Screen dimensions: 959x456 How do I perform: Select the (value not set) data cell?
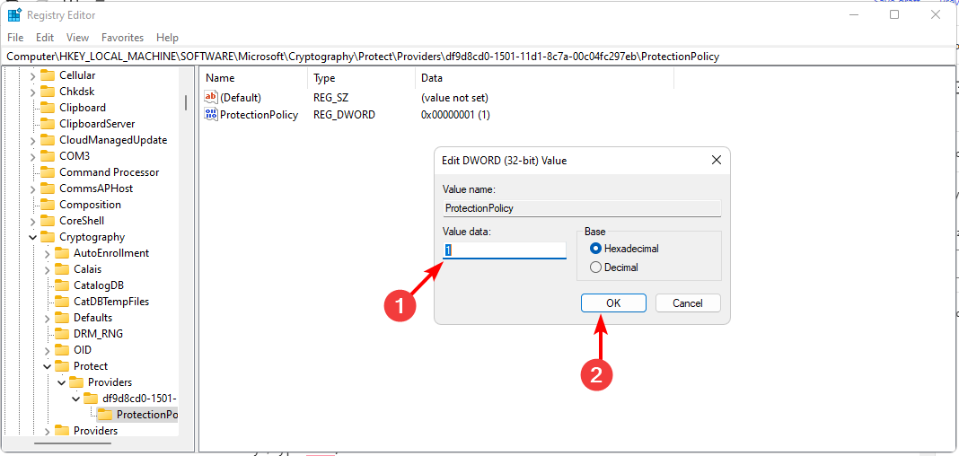click(x=454, y=97)
